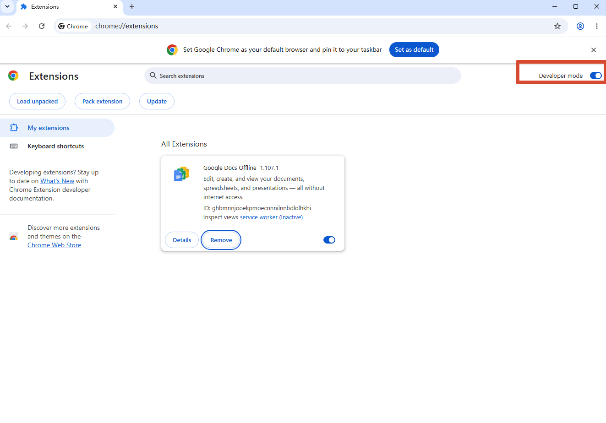
Task: Bookmark this page with the star icon
Action: pos(557,26)
